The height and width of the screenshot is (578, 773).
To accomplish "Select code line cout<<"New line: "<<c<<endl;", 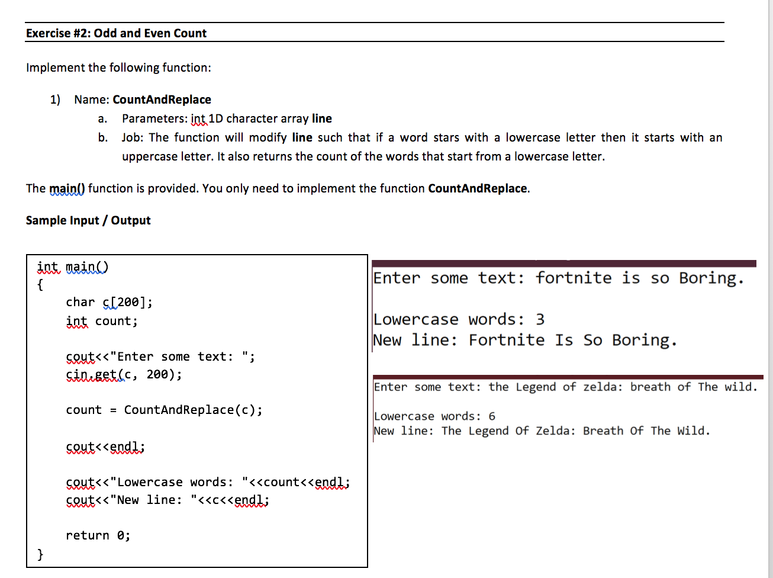I will pos(168,500).
